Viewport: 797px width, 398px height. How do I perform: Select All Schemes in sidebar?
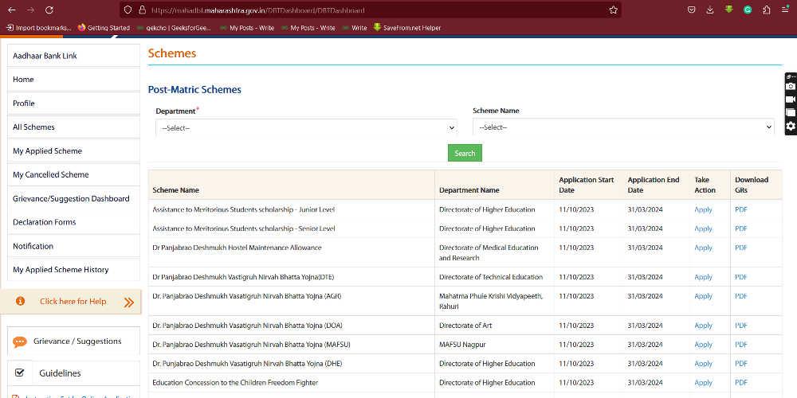(x=73, y=127)
